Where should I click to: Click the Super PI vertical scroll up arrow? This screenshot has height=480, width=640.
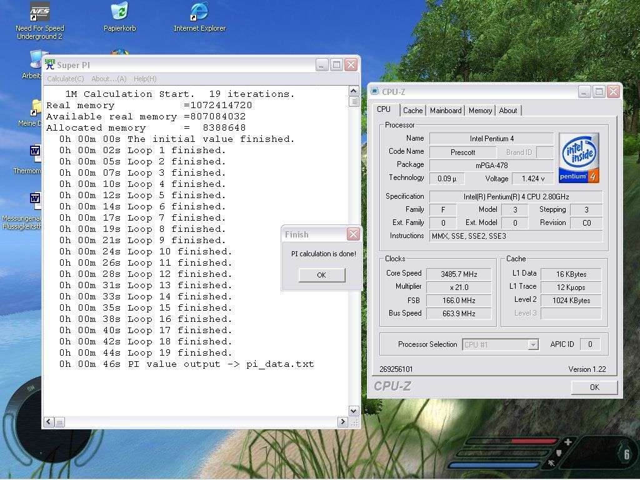click(x=354, y=91)
